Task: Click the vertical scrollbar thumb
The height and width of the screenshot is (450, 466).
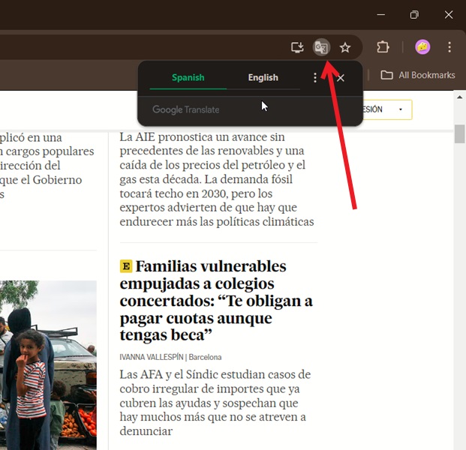Action: point(459,134)
